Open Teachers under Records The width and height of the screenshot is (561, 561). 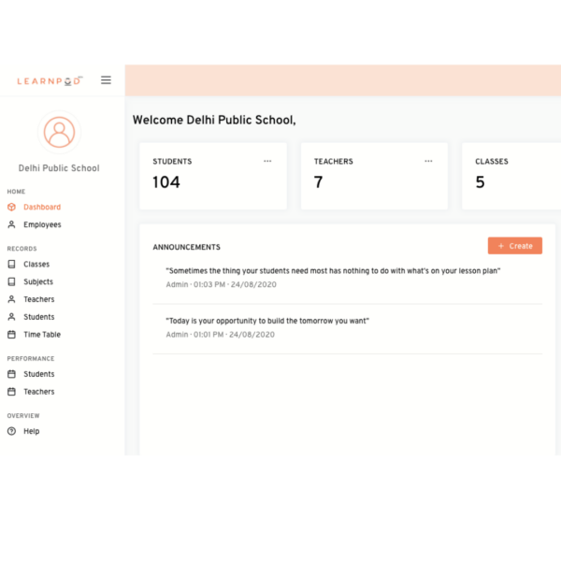click(x=39, y=299)
